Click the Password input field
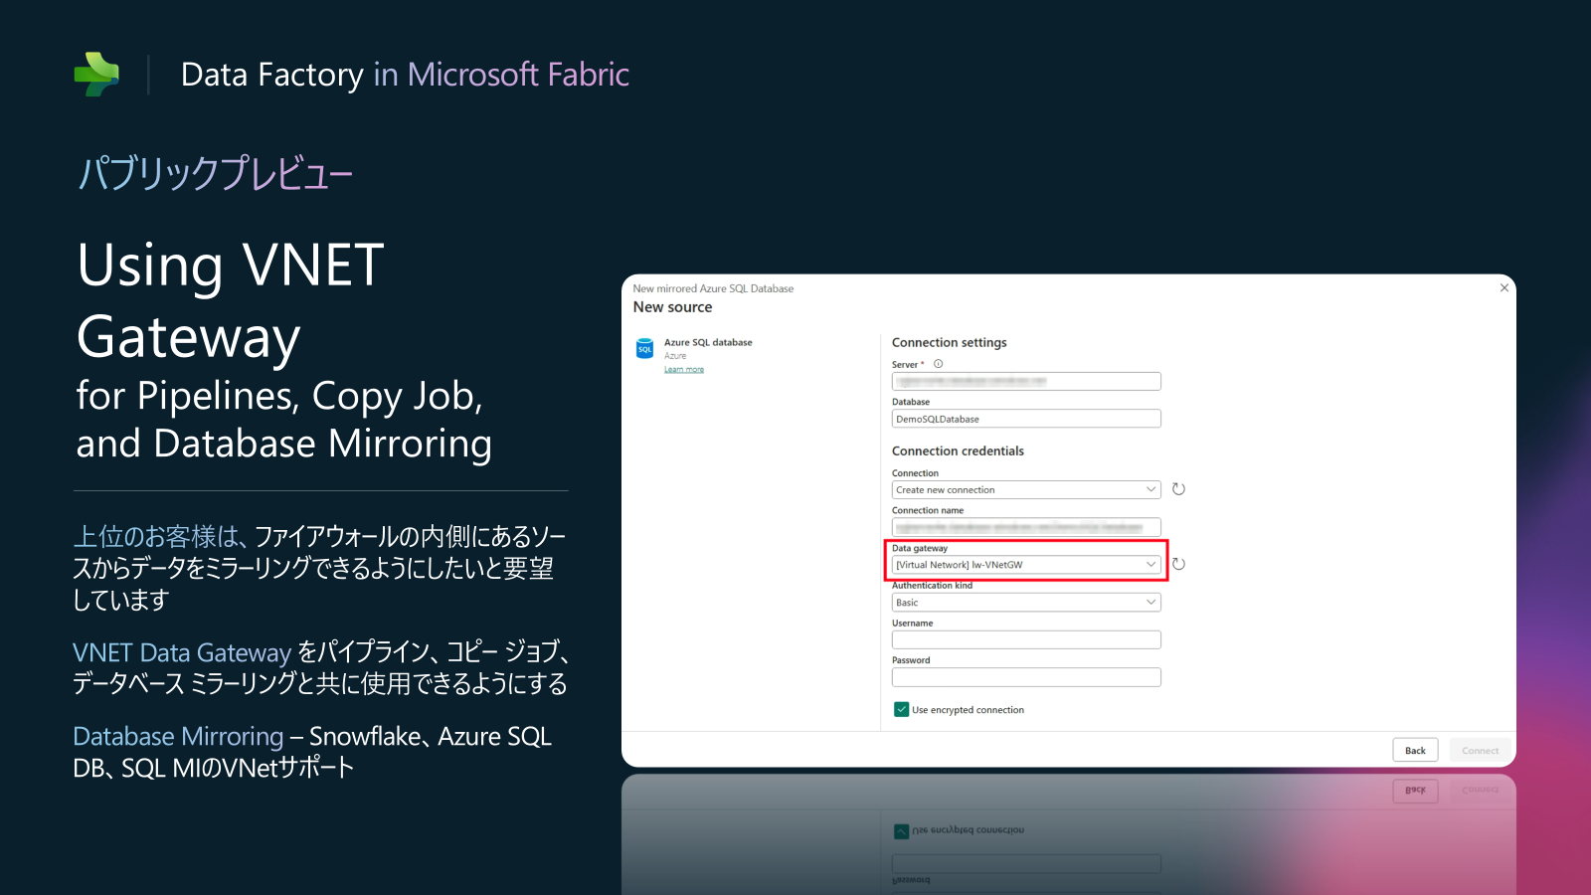1591x895 pixels. [x=1026, y=677]
